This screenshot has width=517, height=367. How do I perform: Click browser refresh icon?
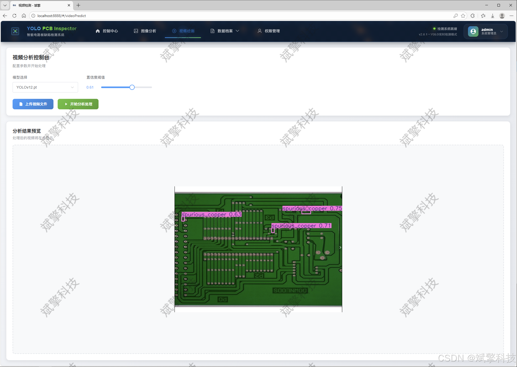14,16
